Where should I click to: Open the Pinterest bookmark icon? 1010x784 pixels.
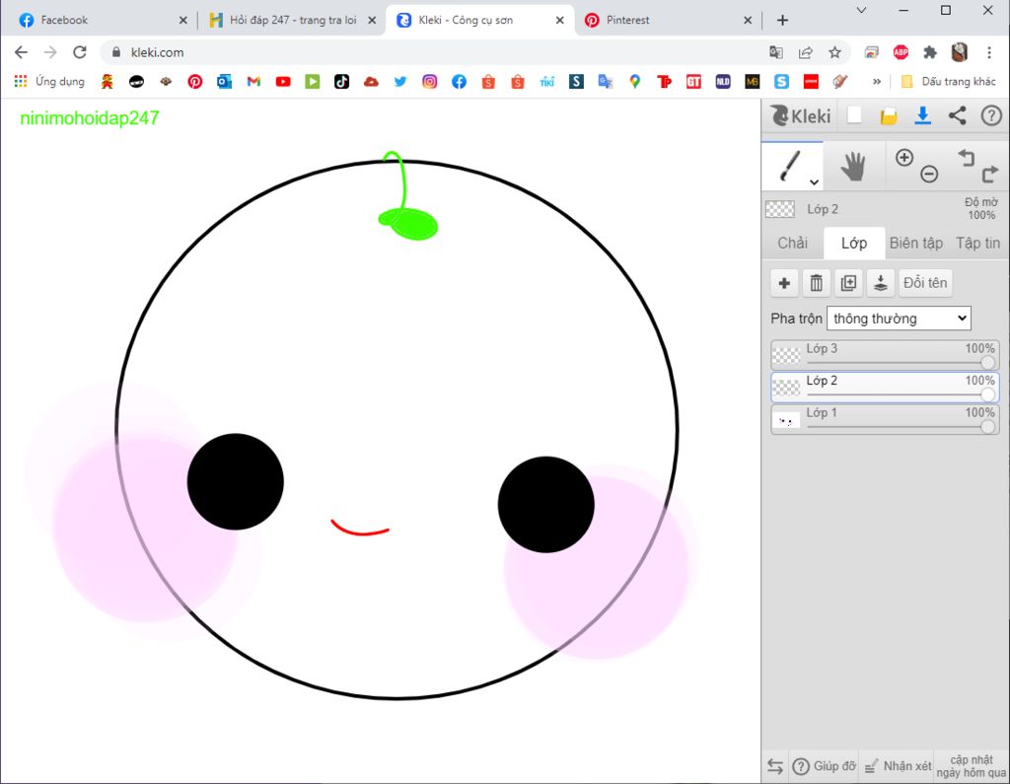[x=194, y=81]
